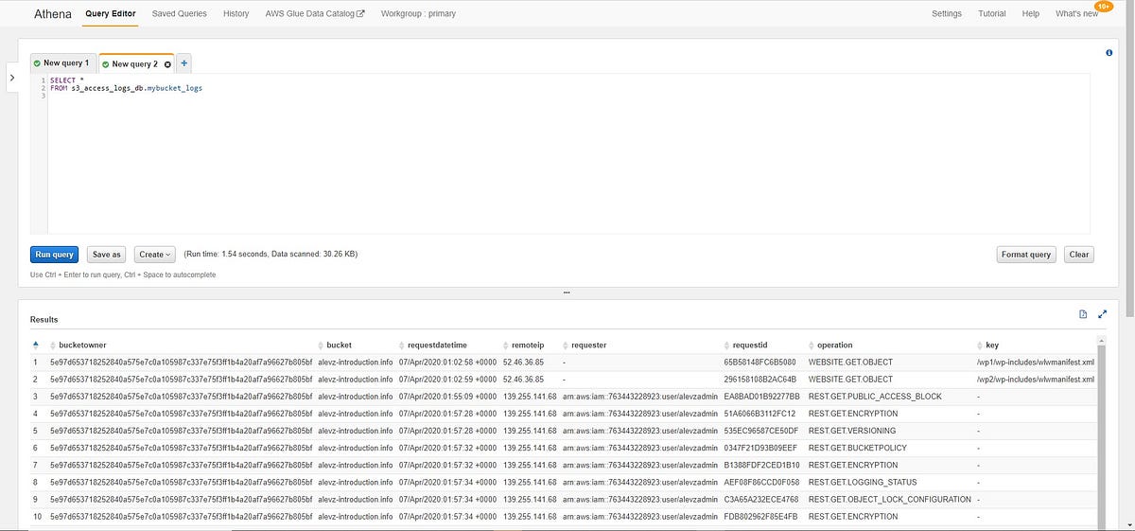1135x531 pixels.
Task: Open the Query Editor tab
Action: [x=111, y=14]
